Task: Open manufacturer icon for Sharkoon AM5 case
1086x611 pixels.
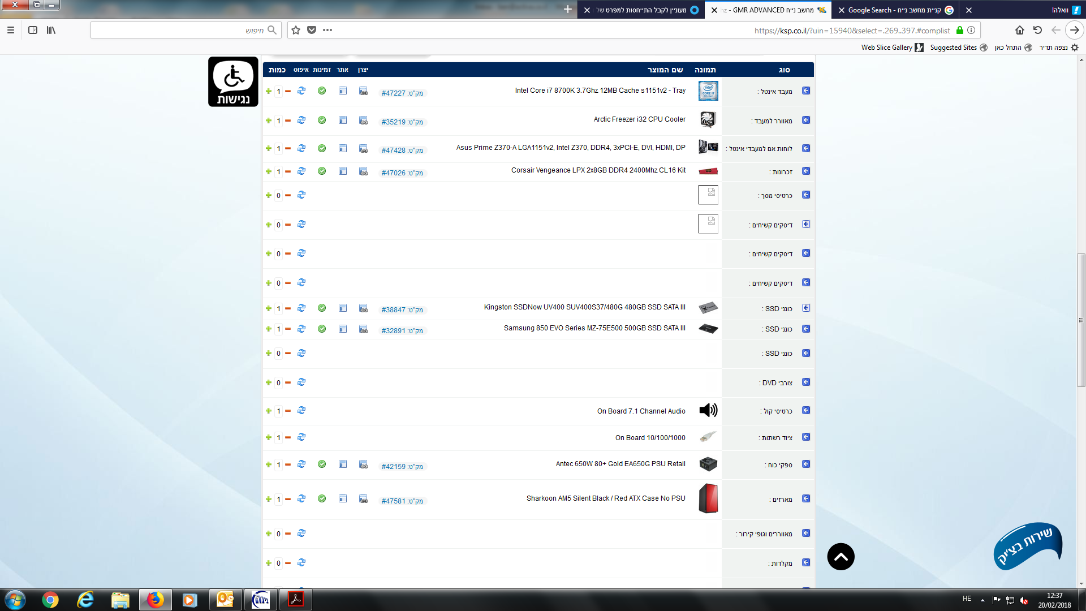Action: (363, 499)
